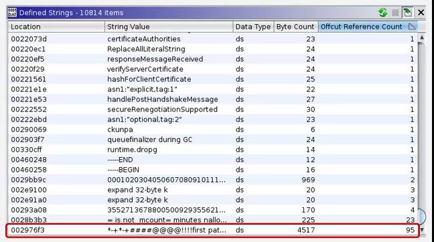Click the gray icon beside the refresh icon
This screenshot has height=242, width=434.
pyautogui.click(x=395, y=13)
